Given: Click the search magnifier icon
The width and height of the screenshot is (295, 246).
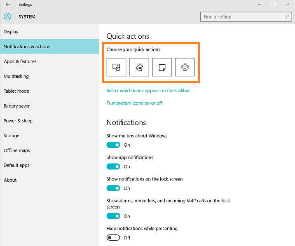Looking at the screenshot, I should pos(287,17).
